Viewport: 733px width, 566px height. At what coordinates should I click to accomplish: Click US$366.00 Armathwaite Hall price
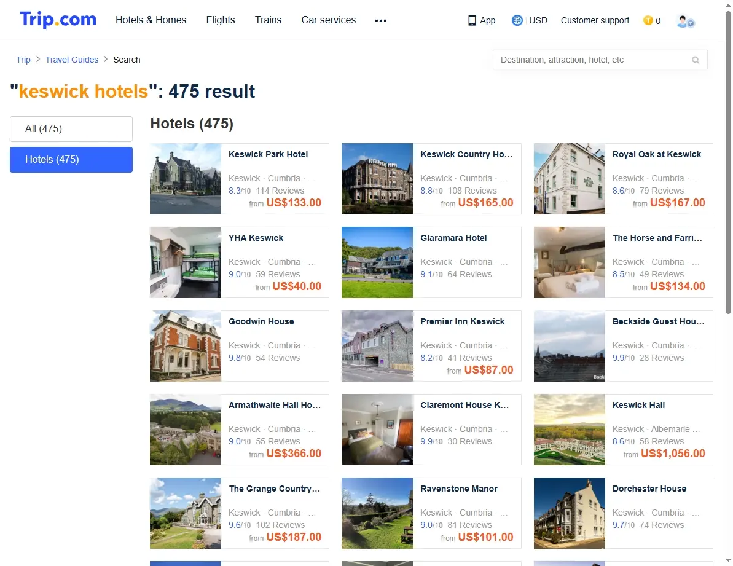click(294, 454)
